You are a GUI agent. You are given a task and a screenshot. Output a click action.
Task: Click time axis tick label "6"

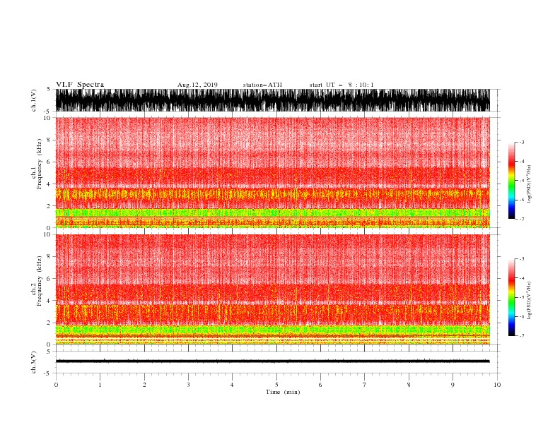click(320, 385)
